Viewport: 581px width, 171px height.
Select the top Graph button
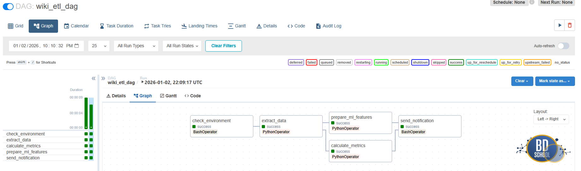point(43,26)
